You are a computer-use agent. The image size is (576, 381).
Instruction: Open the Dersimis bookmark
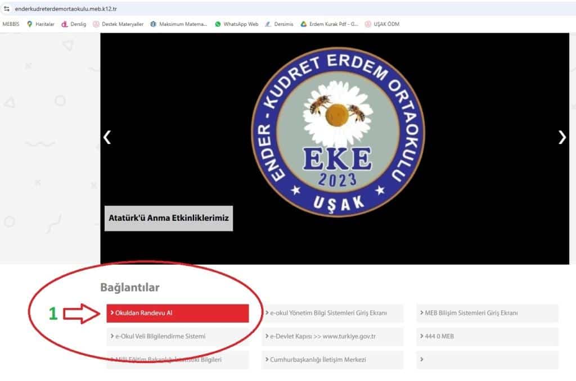click(x=279, y=24)
